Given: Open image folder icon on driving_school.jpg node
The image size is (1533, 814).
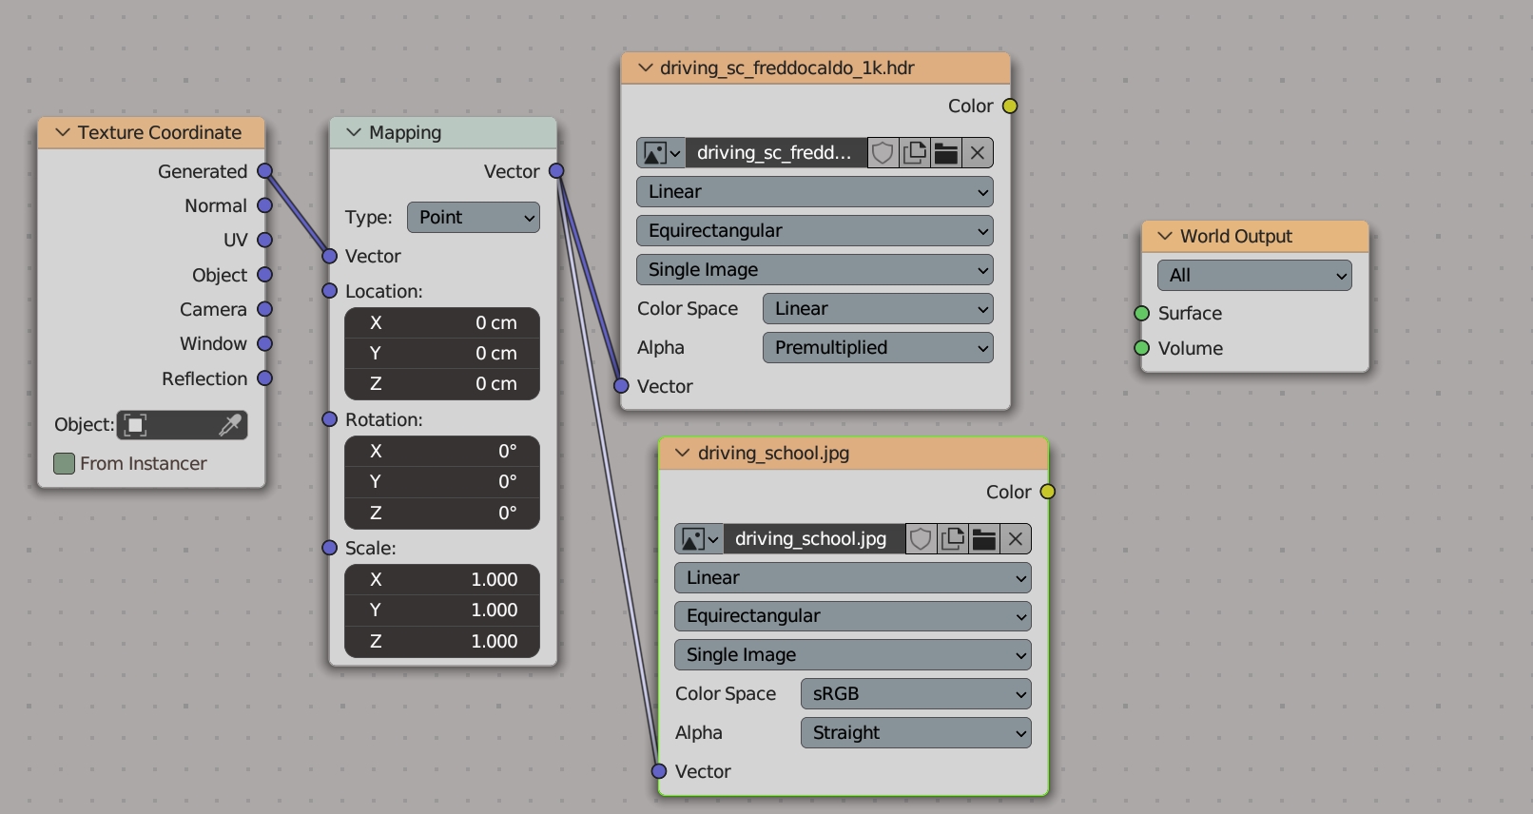Looking at the screenshot, I should pos(984,539).
